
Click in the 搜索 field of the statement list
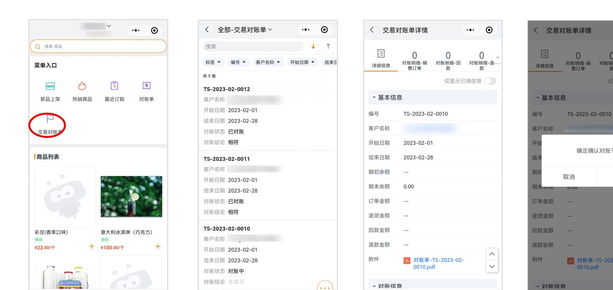pos(253,46)
